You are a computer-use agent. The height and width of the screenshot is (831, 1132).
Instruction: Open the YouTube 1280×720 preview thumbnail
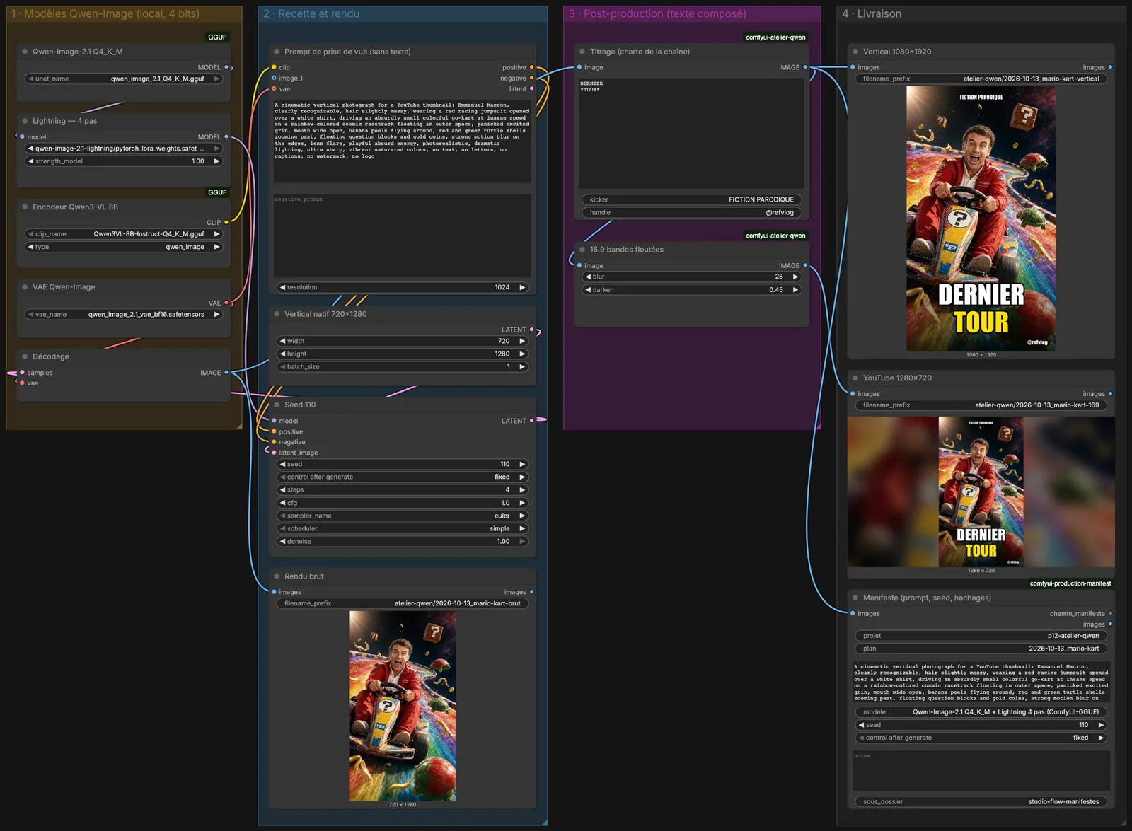(981, 492)
